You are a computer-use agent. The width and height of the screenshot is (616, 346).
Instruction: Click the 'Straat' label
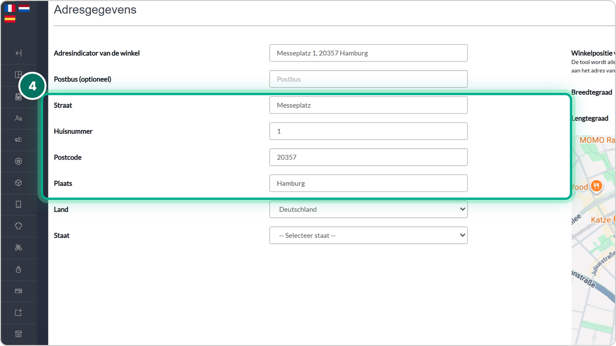(63, 105)
